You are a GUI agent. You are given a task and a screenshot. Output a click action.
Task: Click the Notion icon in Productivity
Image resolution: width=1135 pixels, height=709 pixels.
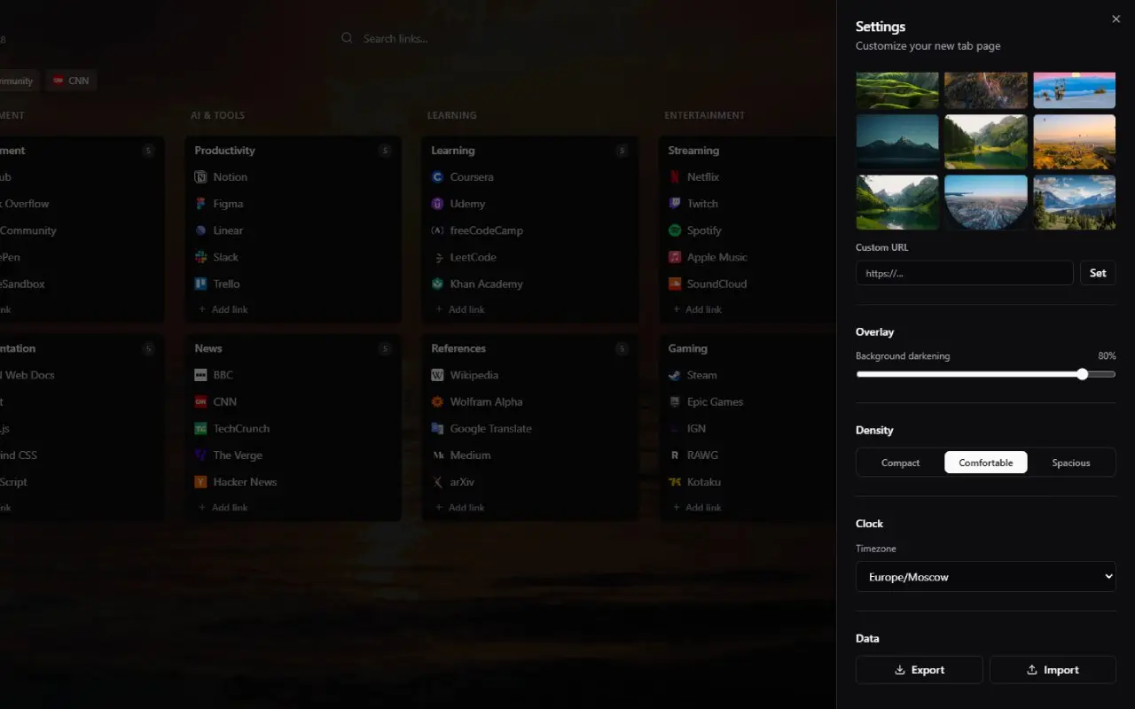point(200,177)
